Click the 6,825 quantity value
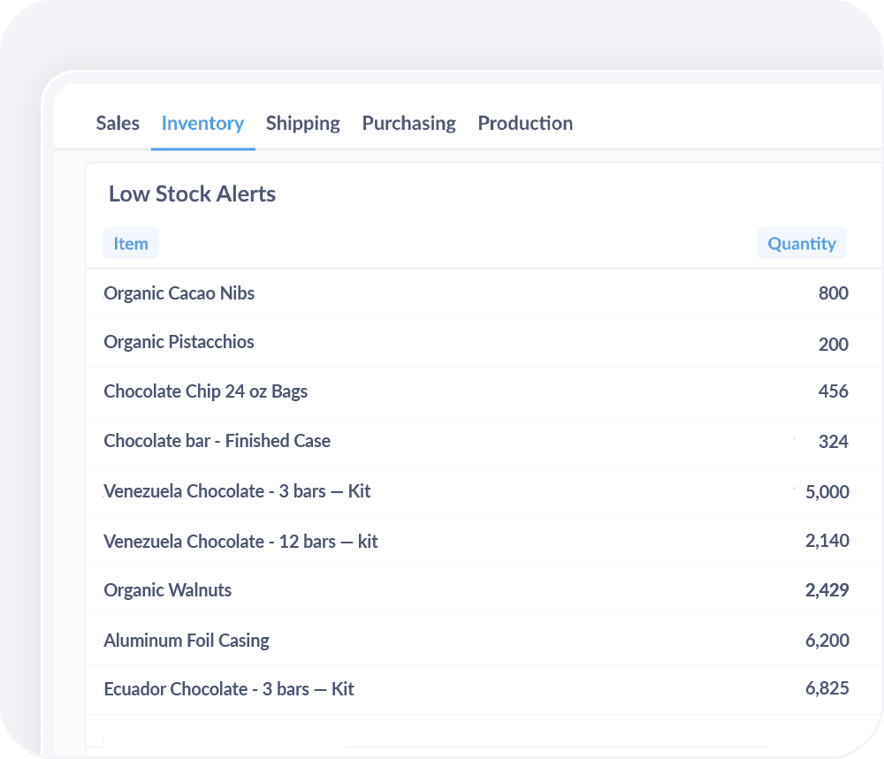Image resolution: width=884 pixels, height=759 pixels. click(827, 689)
